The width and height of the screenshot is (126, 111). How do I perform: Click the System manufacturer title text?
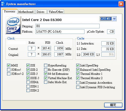pyautogui.click(x=21, y=4)
